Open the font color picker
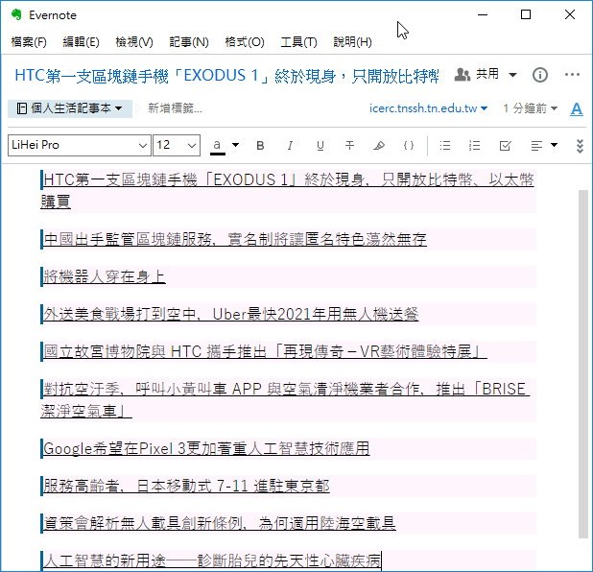The image size is (593, 572). click(x=217, y=146)
